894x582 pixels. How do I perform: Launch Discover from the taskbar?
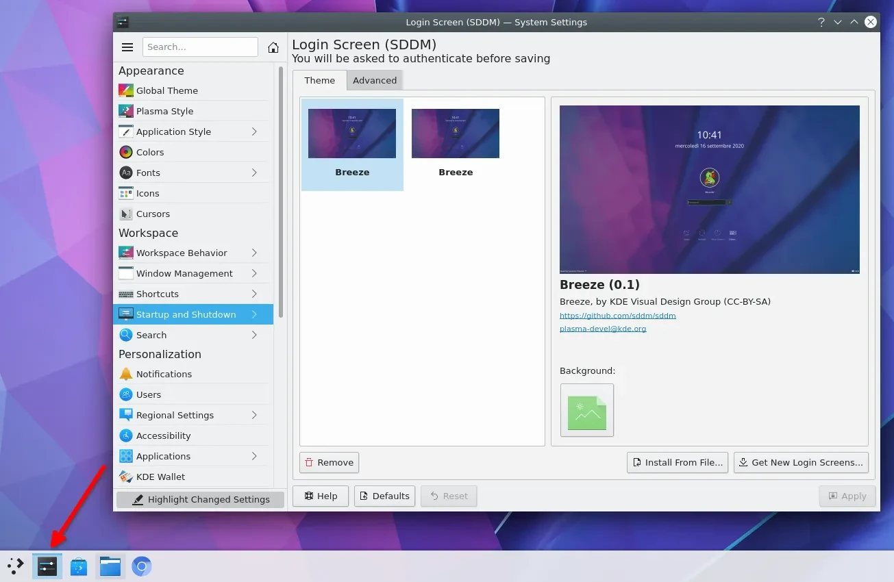point(79,566)
